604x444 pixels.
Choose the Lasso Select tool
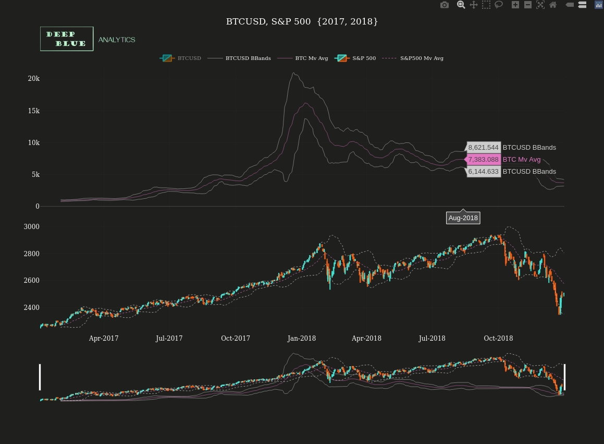[x=499, y=5]
